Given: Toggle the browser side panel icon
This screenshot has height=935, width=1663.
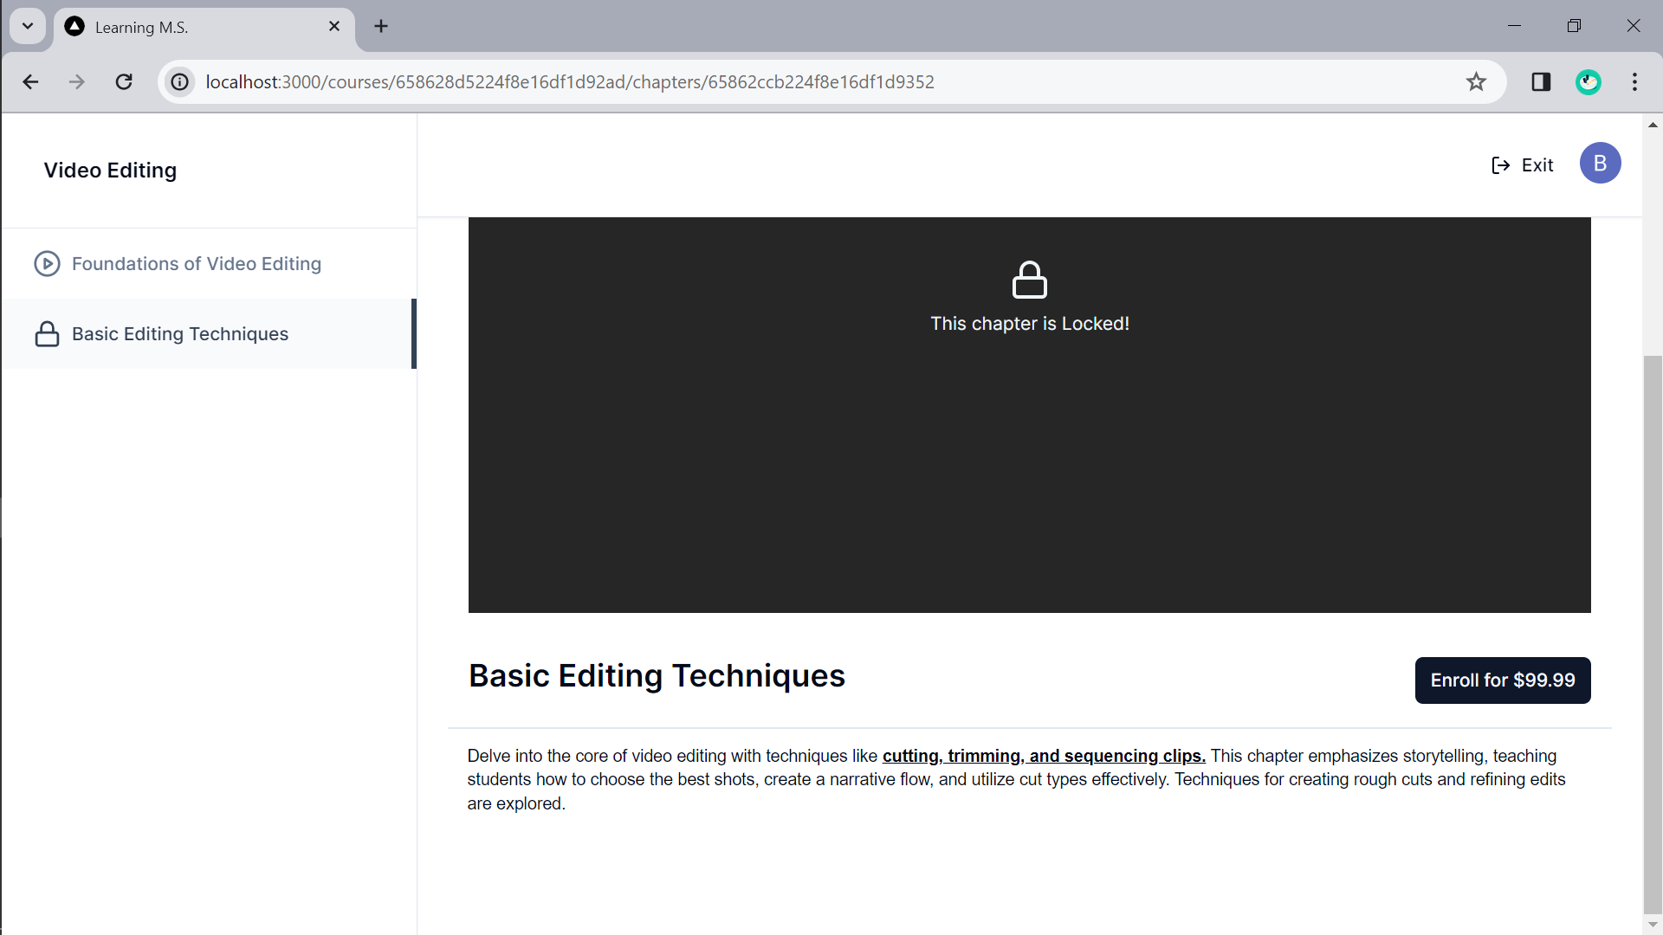Looking at the screenshot, I should pyautogui.click(x=1541, y=82).
